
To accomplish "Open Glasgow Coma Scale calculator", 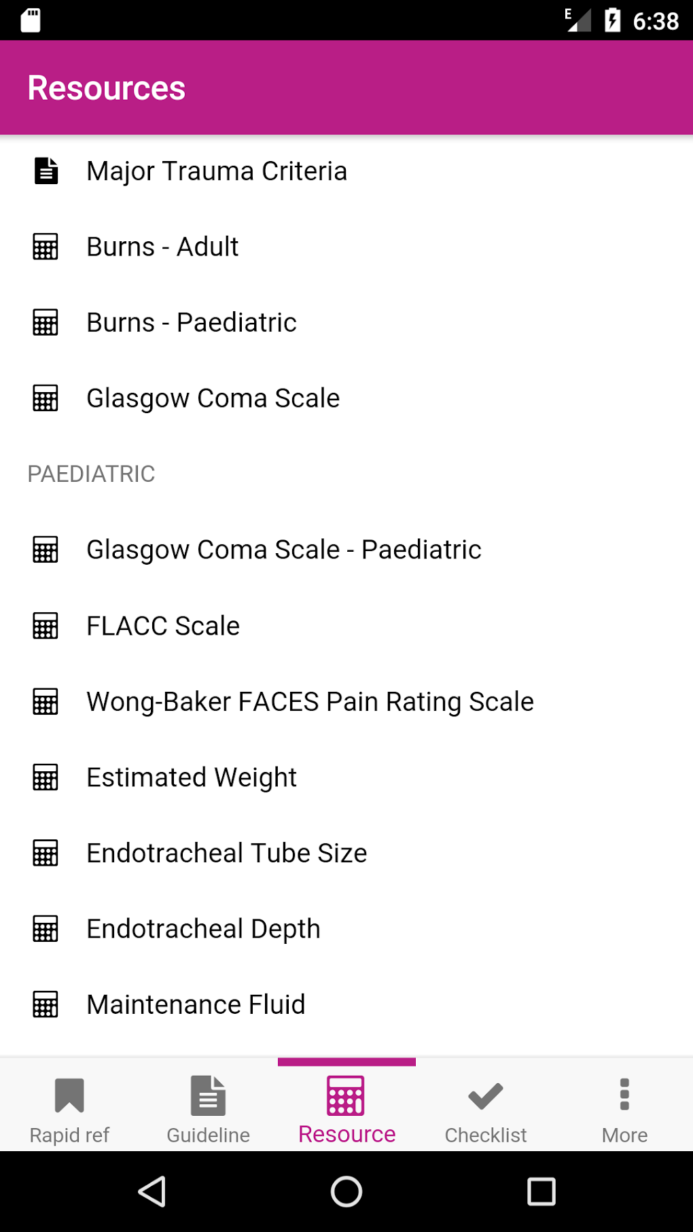I will click(213, 398).
